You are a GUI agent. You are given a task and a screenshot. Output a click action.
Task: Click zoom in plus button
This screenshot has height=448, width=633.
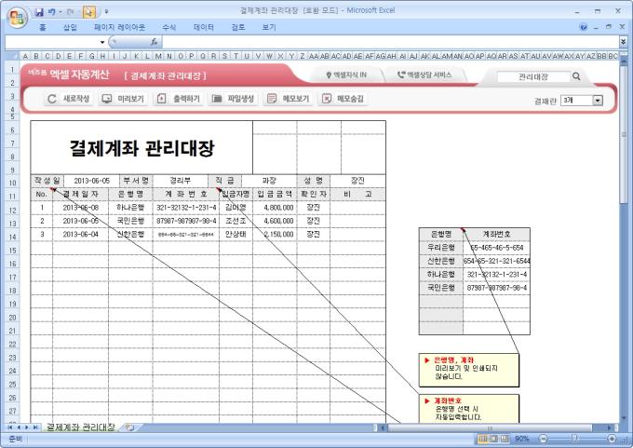[x=612, y=439]
